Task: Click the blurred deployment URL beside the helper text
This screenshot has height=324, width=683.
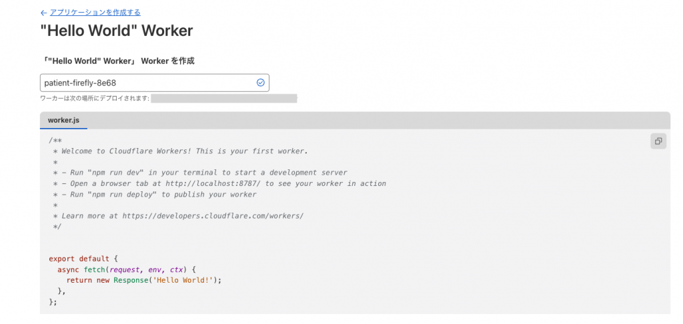Action: (224, 99)
